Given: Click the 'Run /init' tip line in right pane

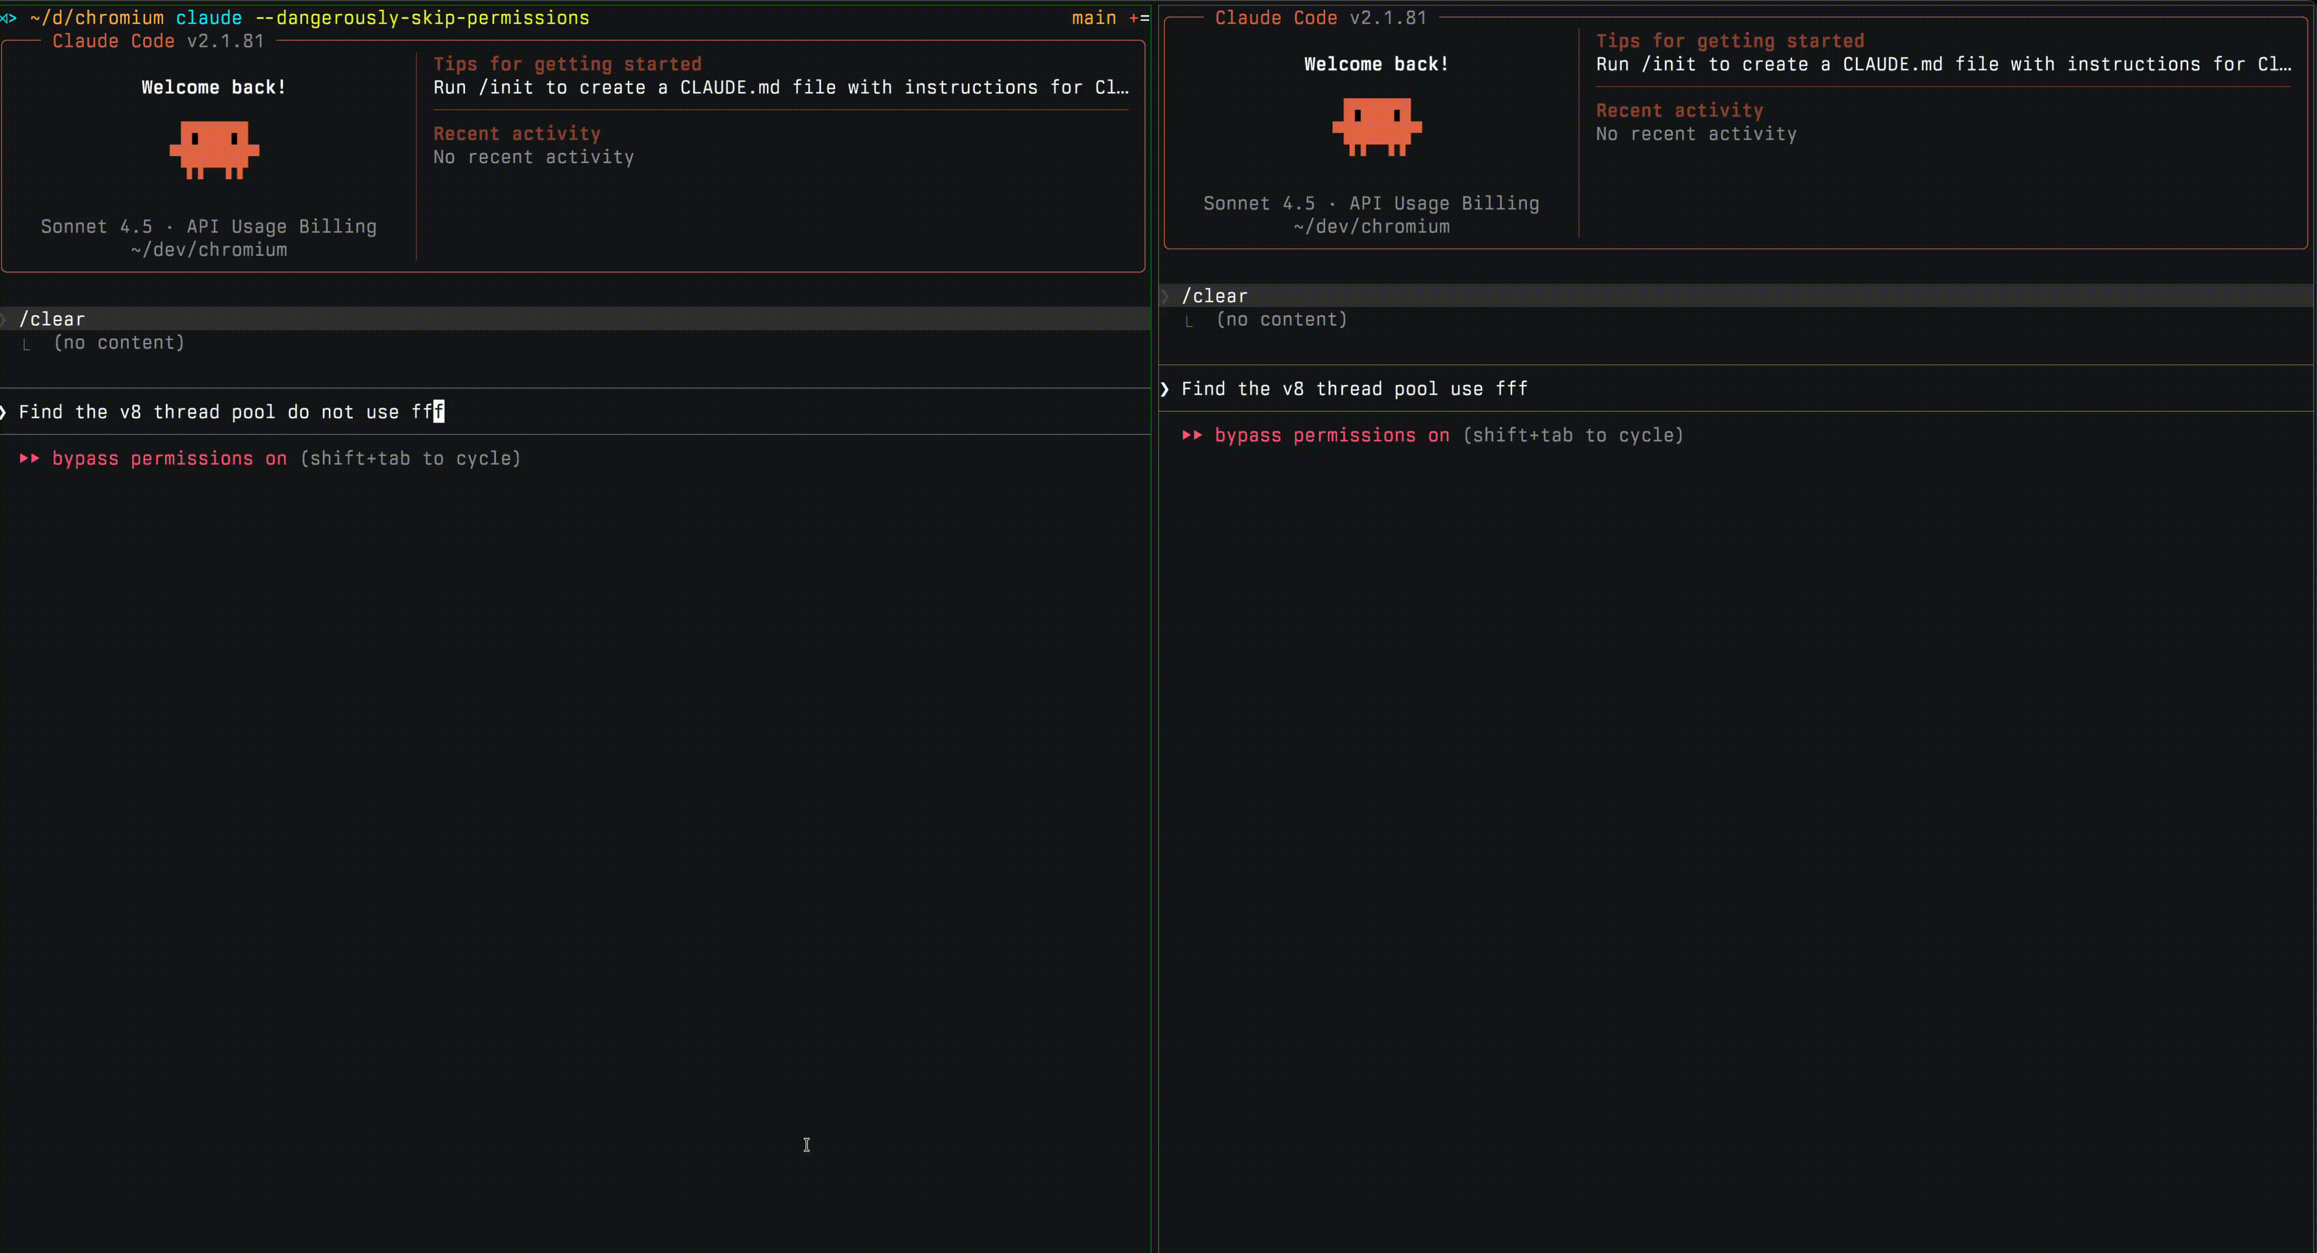Looking at the screenshot, I should pyautogui.click(x=1944, y=64).
